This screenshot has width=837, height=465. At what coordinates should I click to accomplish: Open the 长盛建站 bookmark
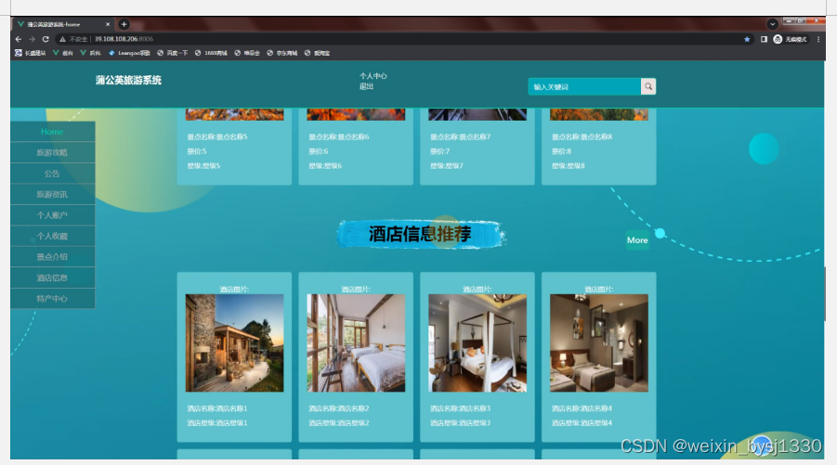(x=31, y=53)
